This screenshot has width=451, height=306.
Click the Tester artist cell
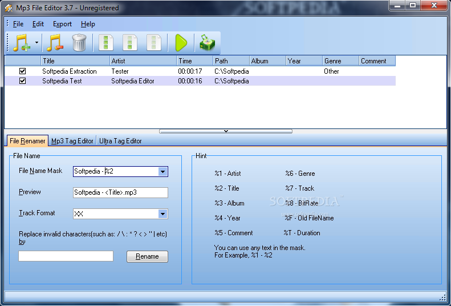120,71
